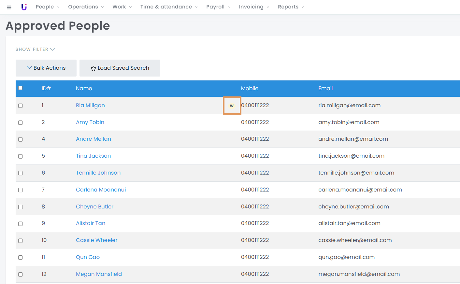Viewport: 460px width, 284px height.
Task: Check the box next to Cheyne Butler
Action: 21,207
